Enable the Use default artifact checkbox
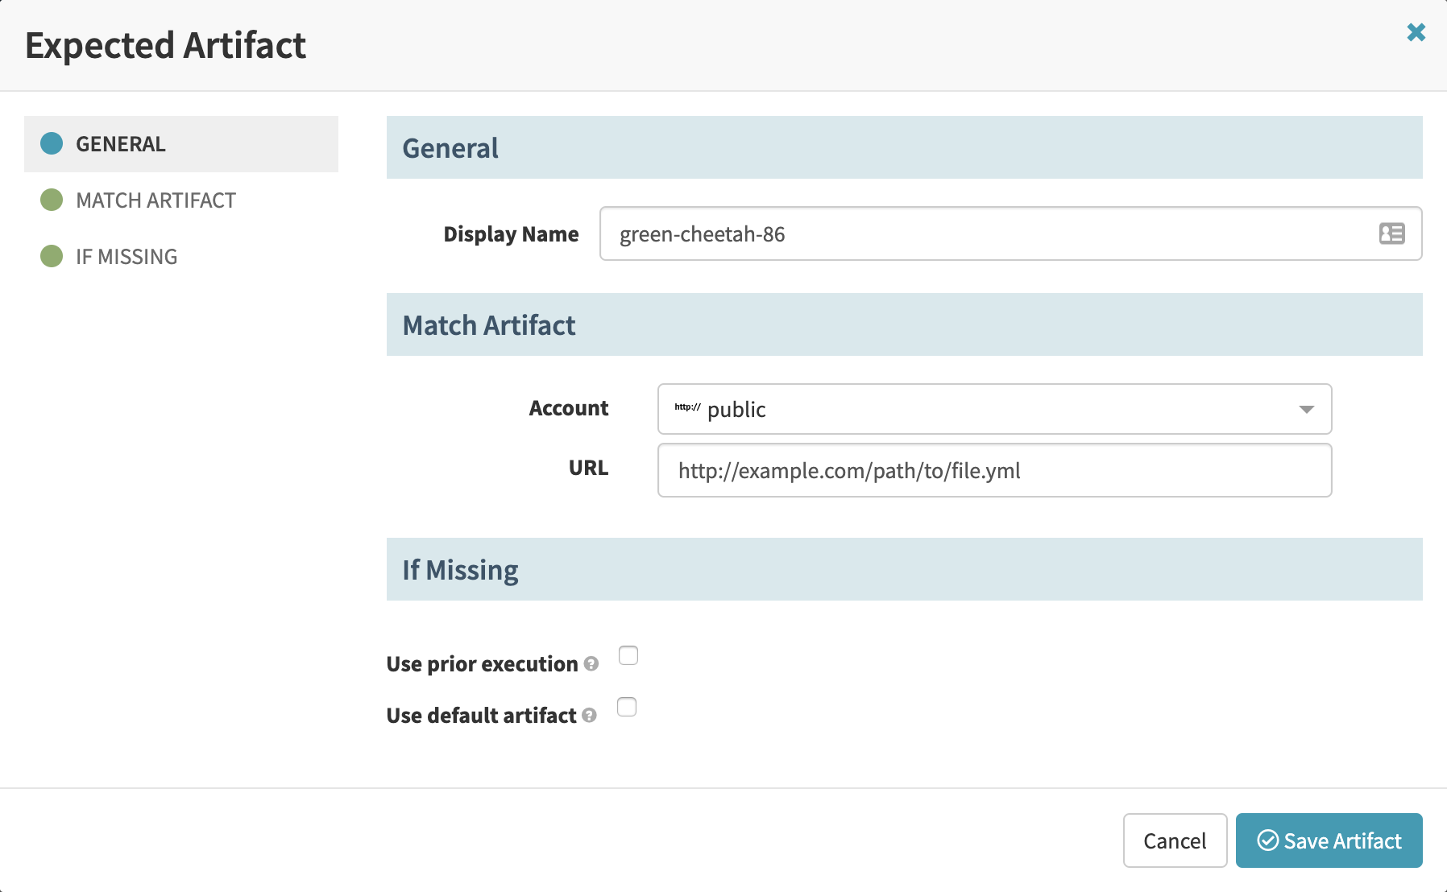 627,707
